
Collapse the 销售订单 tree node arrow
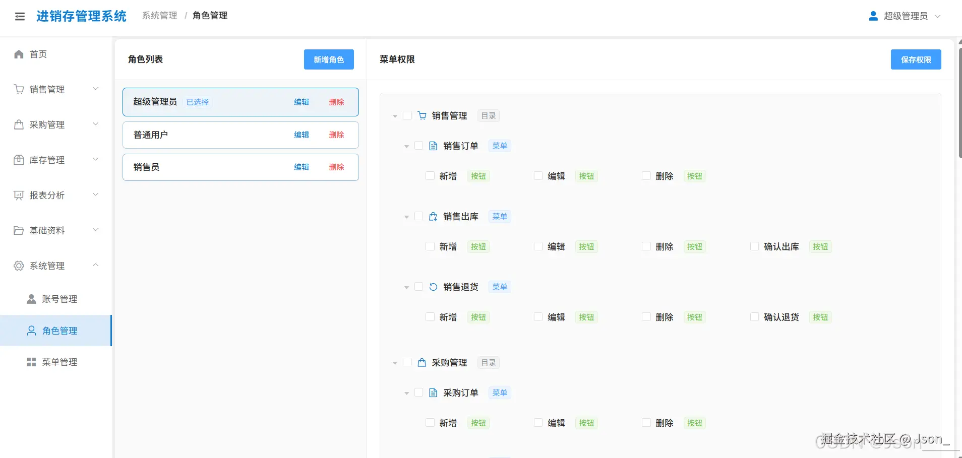click(x=406, y=147)
